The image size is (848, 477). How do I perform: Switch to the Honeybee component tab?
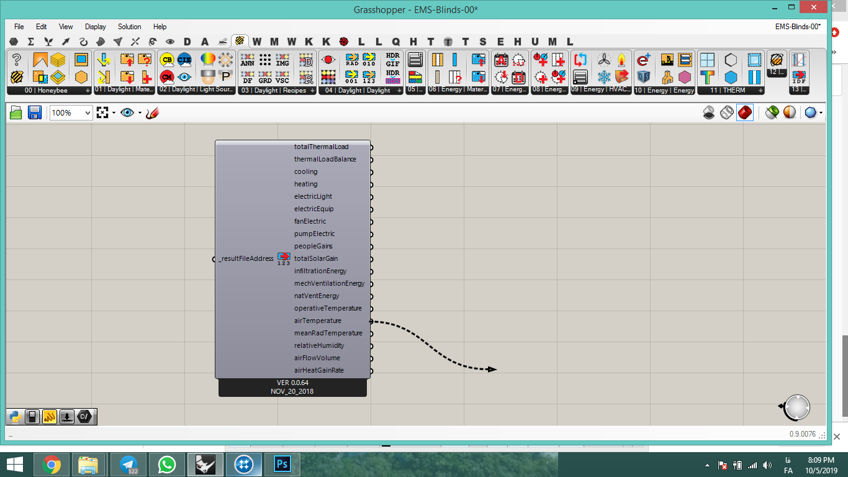[240, 41]
